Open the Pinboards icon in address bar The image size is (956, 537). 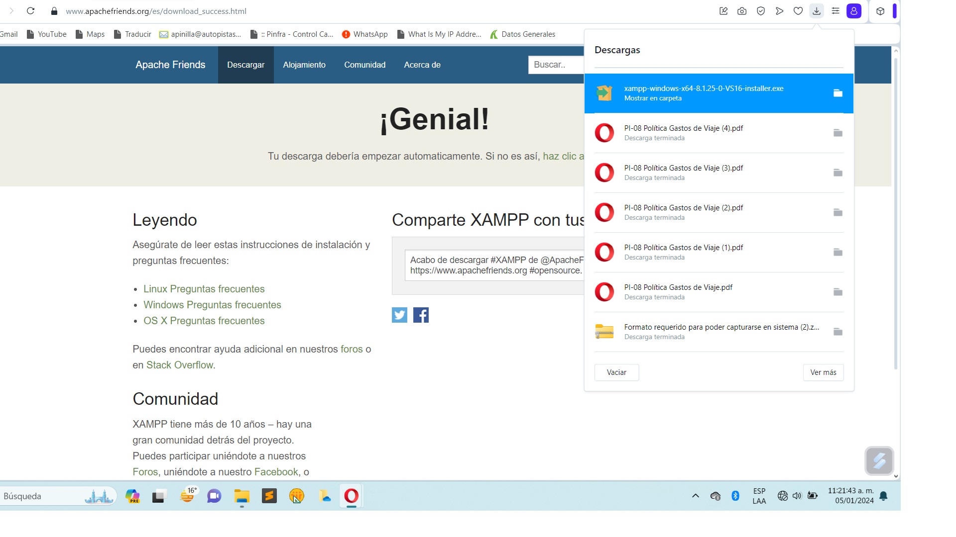click(723, 11)
